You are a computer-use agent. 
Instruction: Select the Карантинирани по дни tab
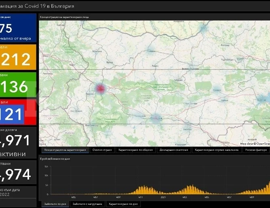click(x=123, y=204)
